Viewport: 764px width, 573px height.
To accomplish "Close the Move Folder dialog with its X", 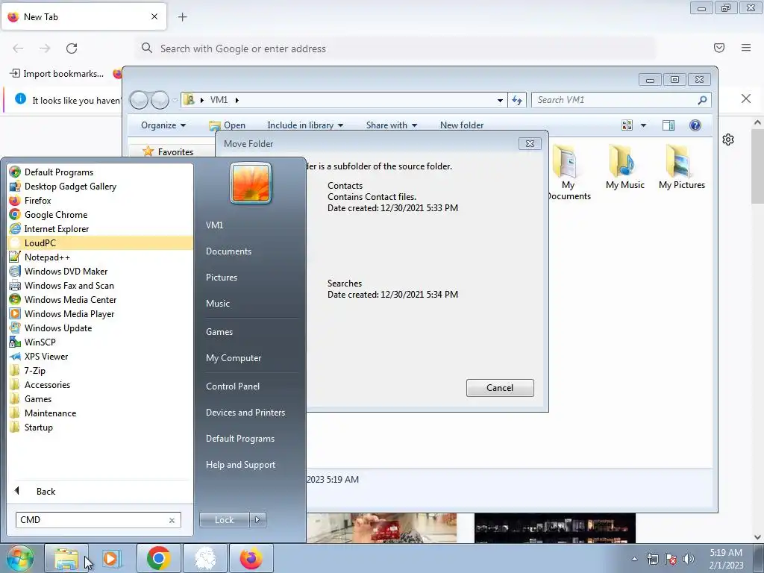I will tap(530, 144).
